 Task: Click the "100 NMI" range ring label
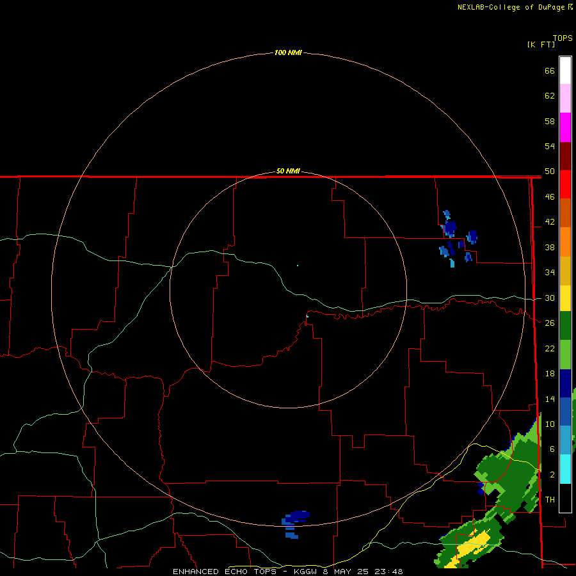tap(288, 52)
